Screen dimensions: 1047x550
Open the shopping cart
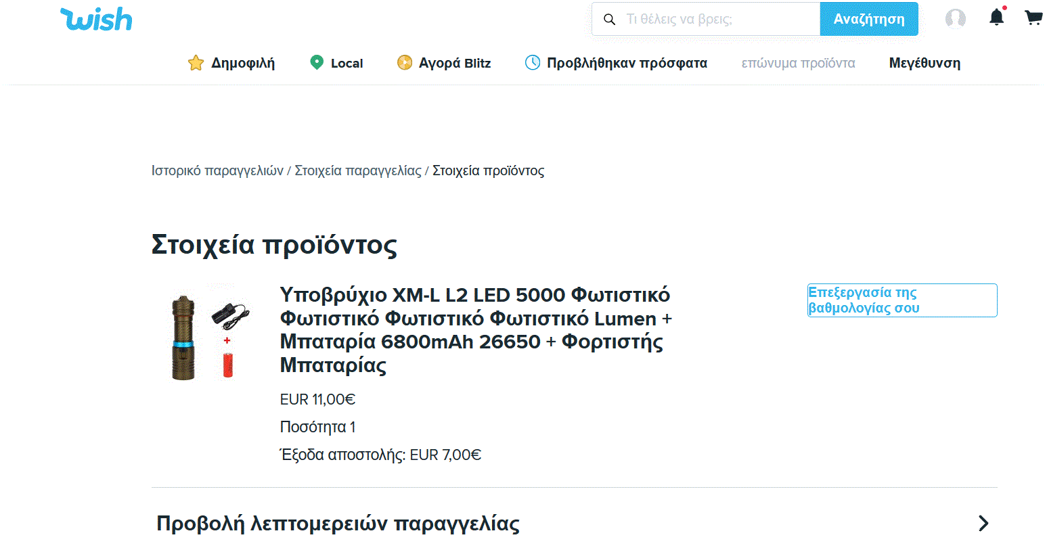(1033, 17)
